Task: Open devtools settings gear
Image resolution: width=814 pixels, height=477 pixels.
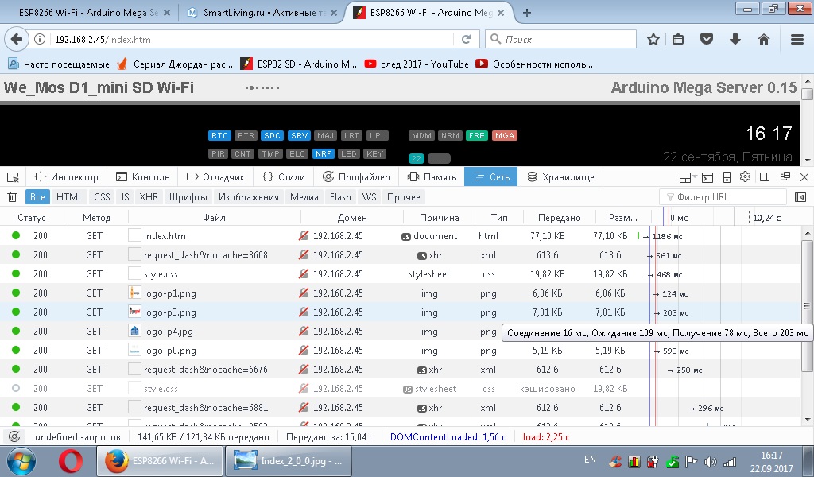Action: pyautogui.click(x=745, y=177)
